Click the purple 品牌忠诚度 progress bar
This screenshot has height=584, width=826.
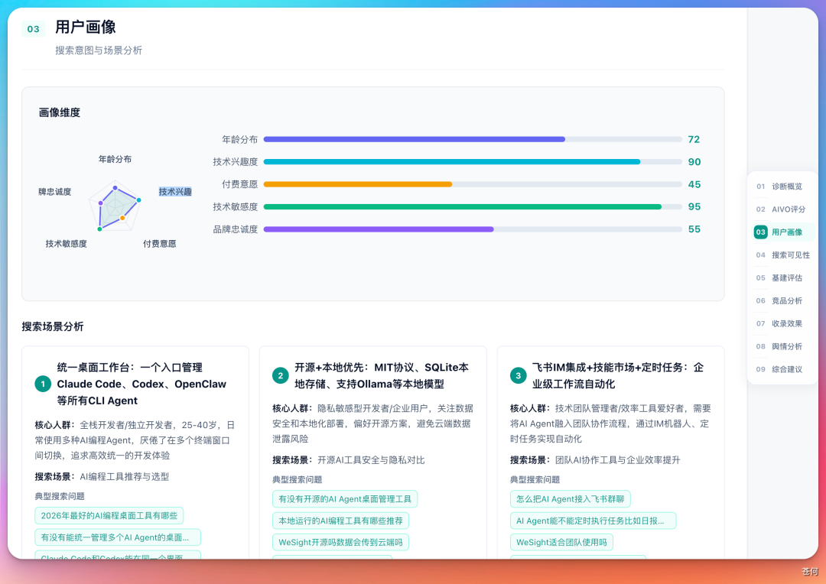pyautogui.click(x=473, y=229)
